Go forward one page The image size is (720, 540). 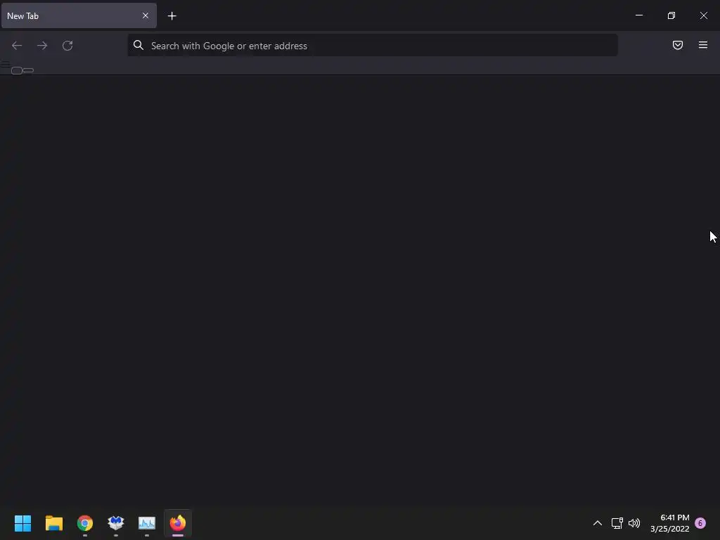42,46
